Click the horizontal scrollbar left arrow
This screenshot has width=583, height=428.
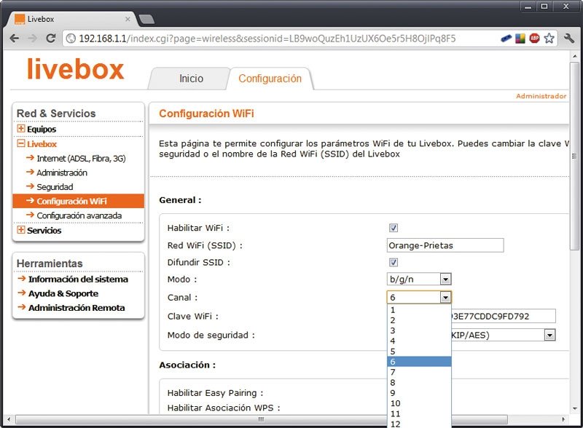[9, 419]
